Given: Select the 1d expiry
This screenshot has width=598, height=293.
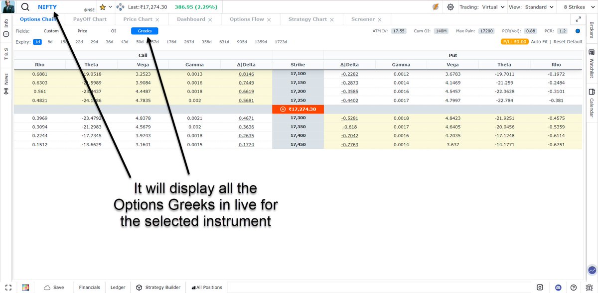Looking at the screenshot, I should [x=37, y=42].
